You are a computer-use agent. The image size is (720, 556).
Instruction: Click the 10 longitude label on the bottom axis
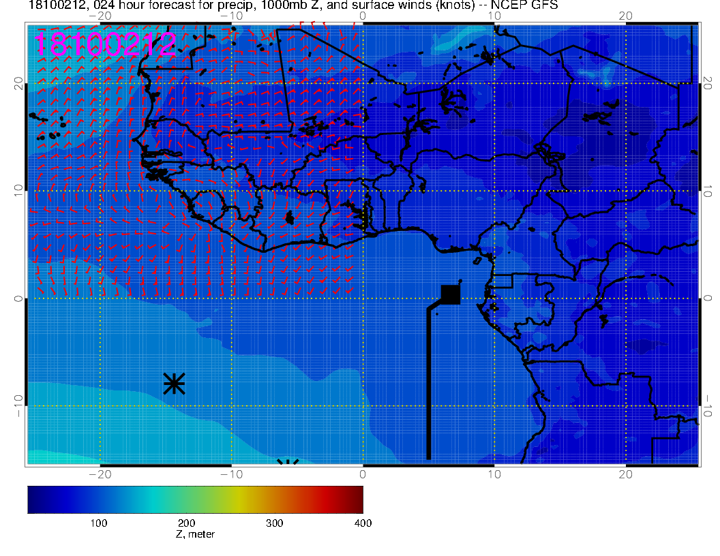(x=495, y=474)
